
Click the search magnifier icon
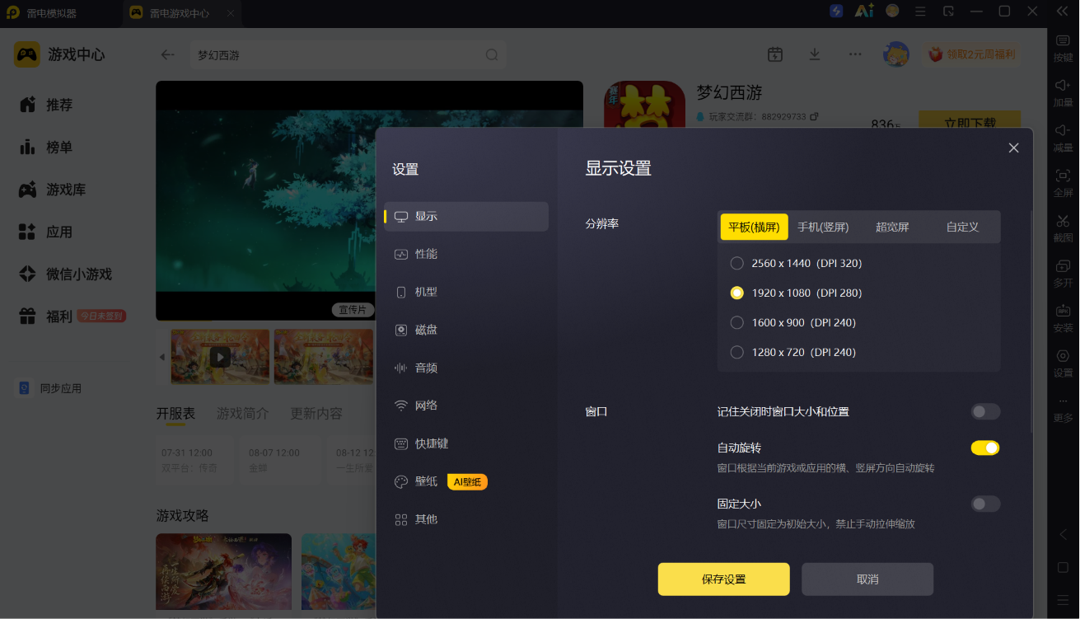pyautogui.click(x=491, y=55)
